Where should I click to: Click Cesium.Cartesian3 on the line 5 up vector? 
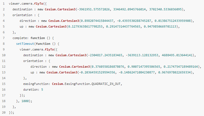point(51,26)
